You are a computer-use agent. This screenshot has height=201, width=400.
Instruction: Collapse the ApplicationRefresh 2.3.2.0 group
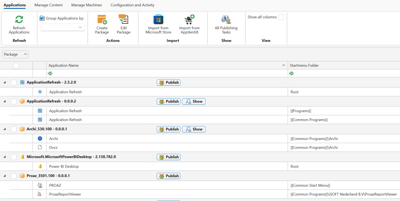(x=5, y=83)
